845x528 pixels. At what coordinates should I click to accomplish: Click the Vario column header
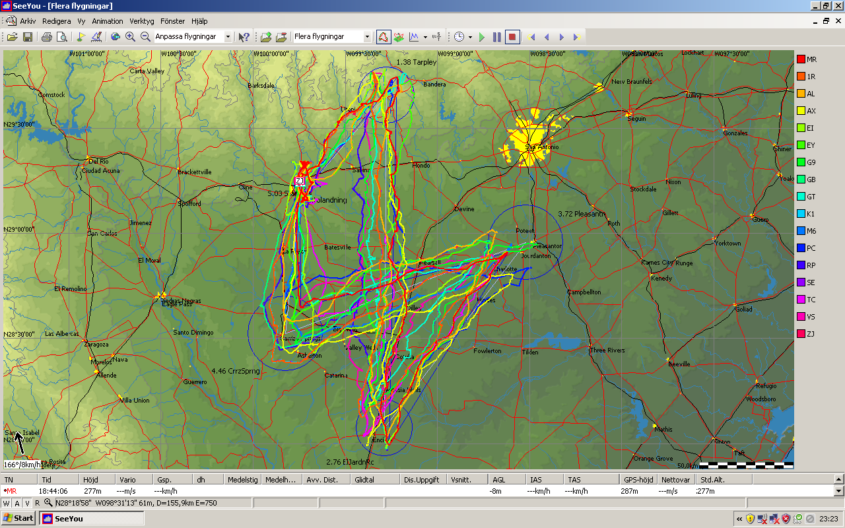[x=135, y=480]
